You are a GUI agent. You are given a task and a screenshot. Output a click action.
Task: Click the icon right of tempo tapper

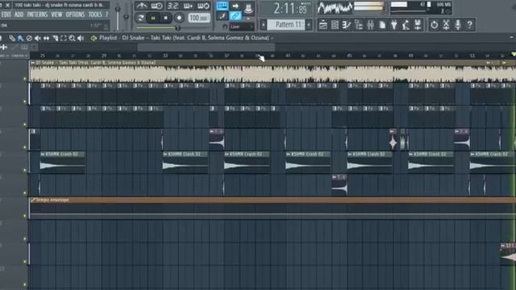pyautogui.click(x=418, y=25)
